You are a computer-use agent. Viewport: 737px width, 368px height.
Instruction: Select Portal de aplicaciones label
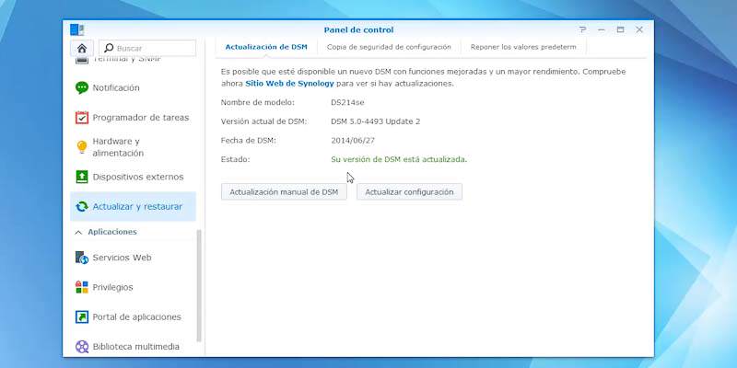click(x=136, y=316)
